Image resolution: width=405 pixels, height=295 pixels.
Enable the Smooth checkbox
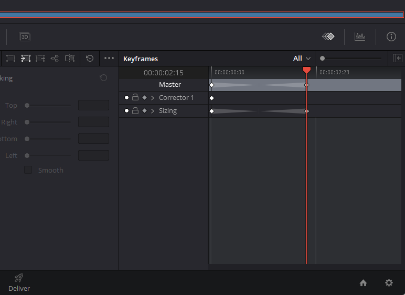point(28,170)
